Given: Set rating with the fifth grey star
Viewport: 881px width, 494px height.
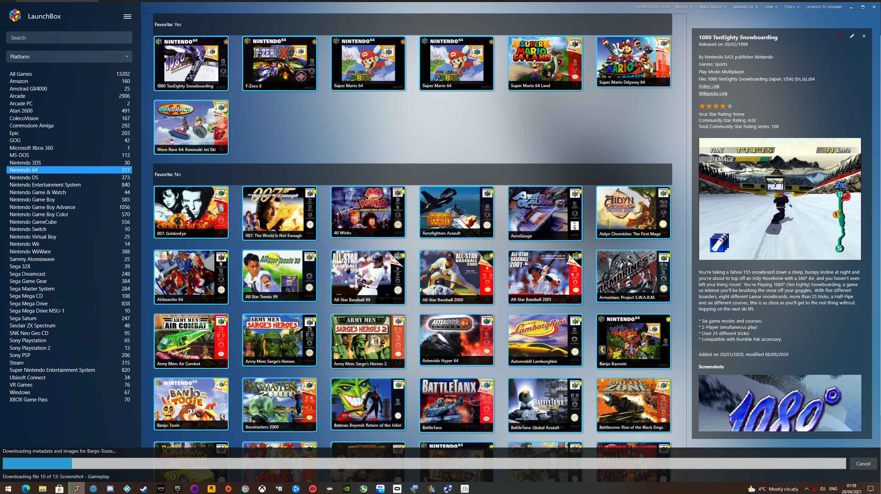Looking at the screenshot, I should coord(729,106).
